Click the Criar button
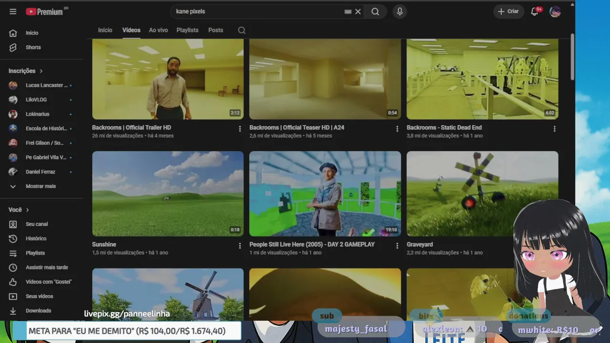 point(508,11)
